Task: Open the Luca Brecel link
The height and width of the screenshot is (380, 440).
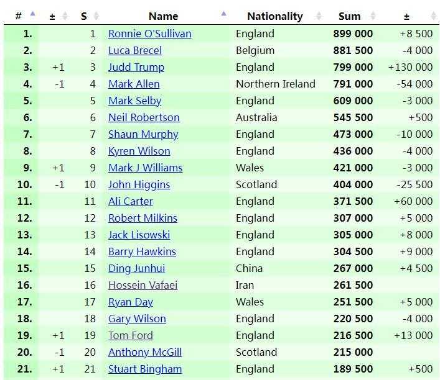Action: click(x=134, y=50)
